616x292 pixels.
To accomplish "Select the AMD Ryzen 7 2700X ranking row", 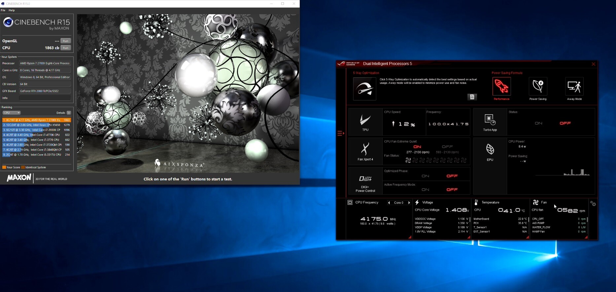I will click(x=37, y=120).
